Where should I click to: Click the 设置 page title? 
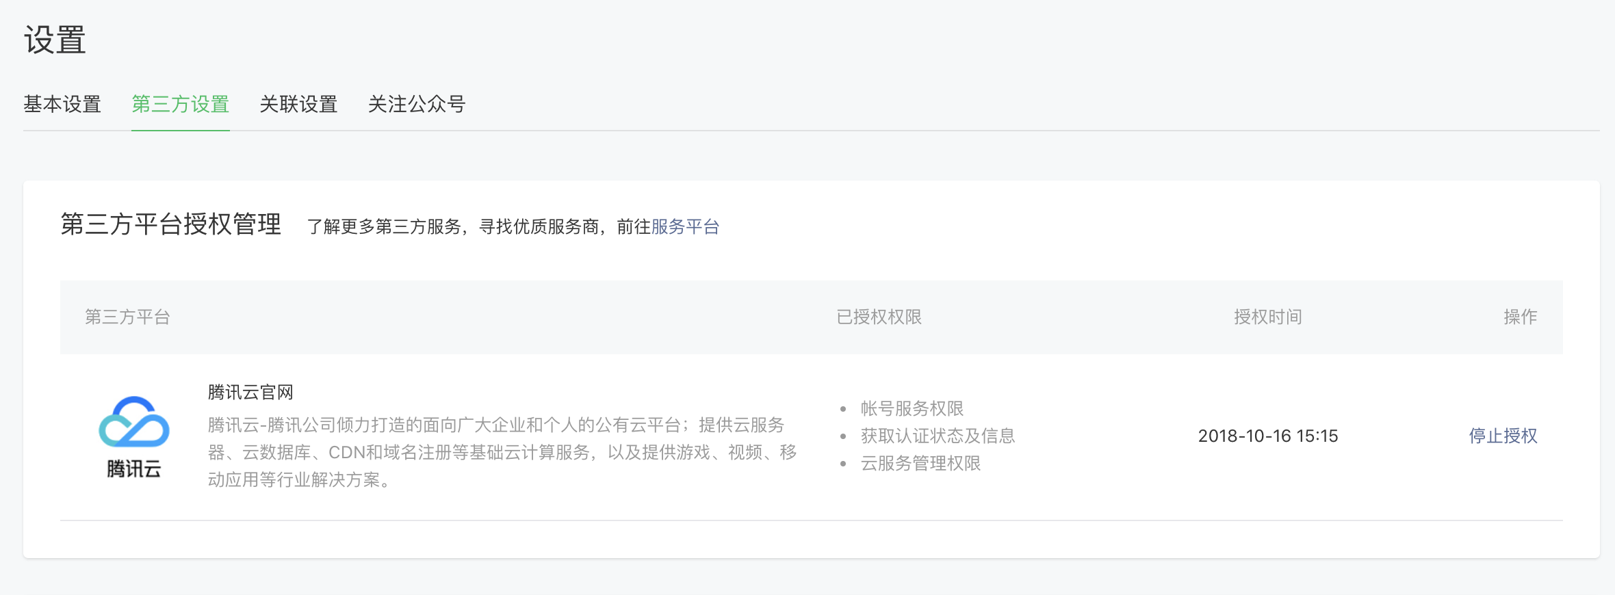click(55, 40)
